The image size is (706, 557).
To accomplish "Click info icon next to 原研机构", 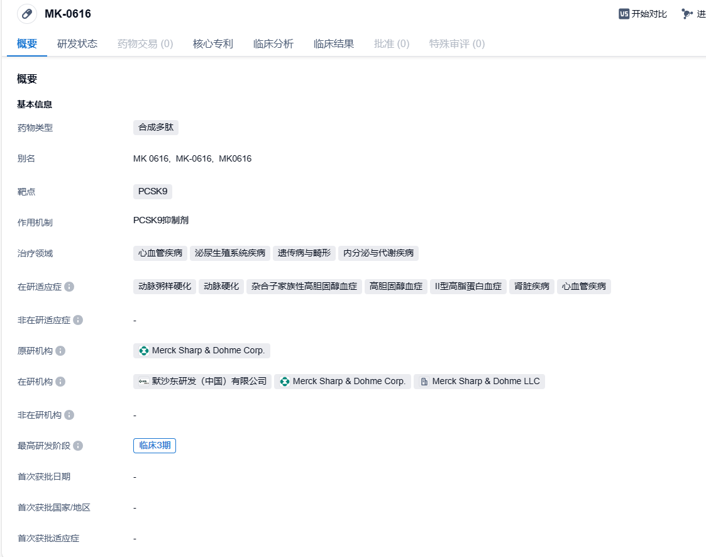I will (60, 351).
